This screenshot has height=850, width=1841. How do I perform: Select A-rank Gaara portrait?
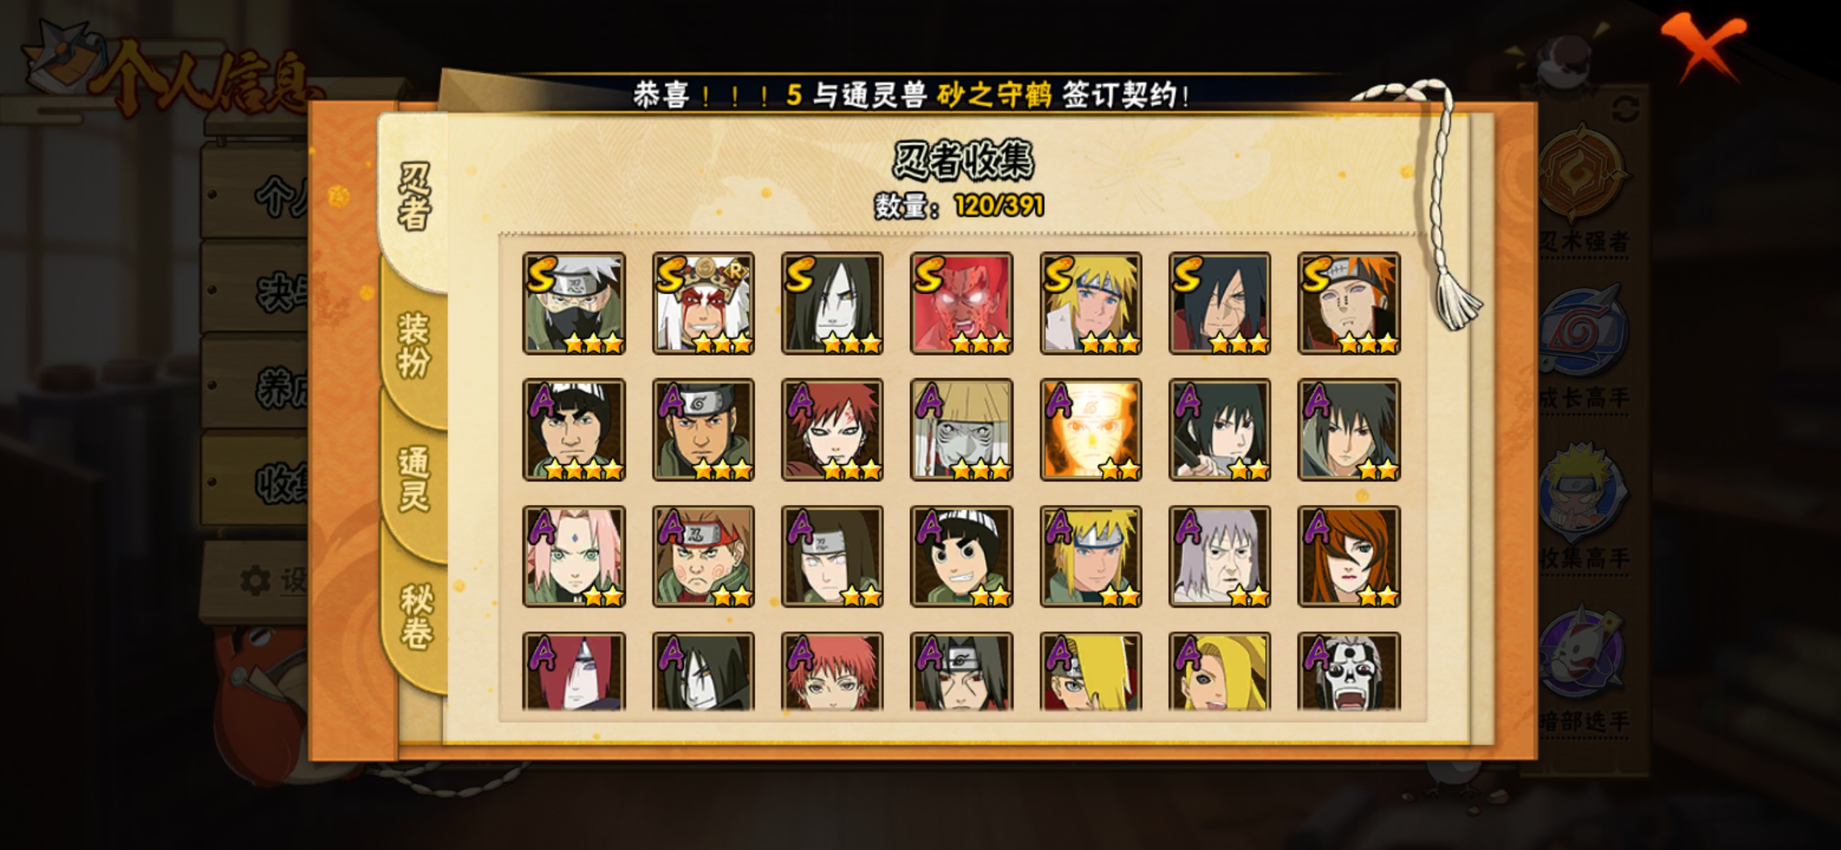[832, 429]
